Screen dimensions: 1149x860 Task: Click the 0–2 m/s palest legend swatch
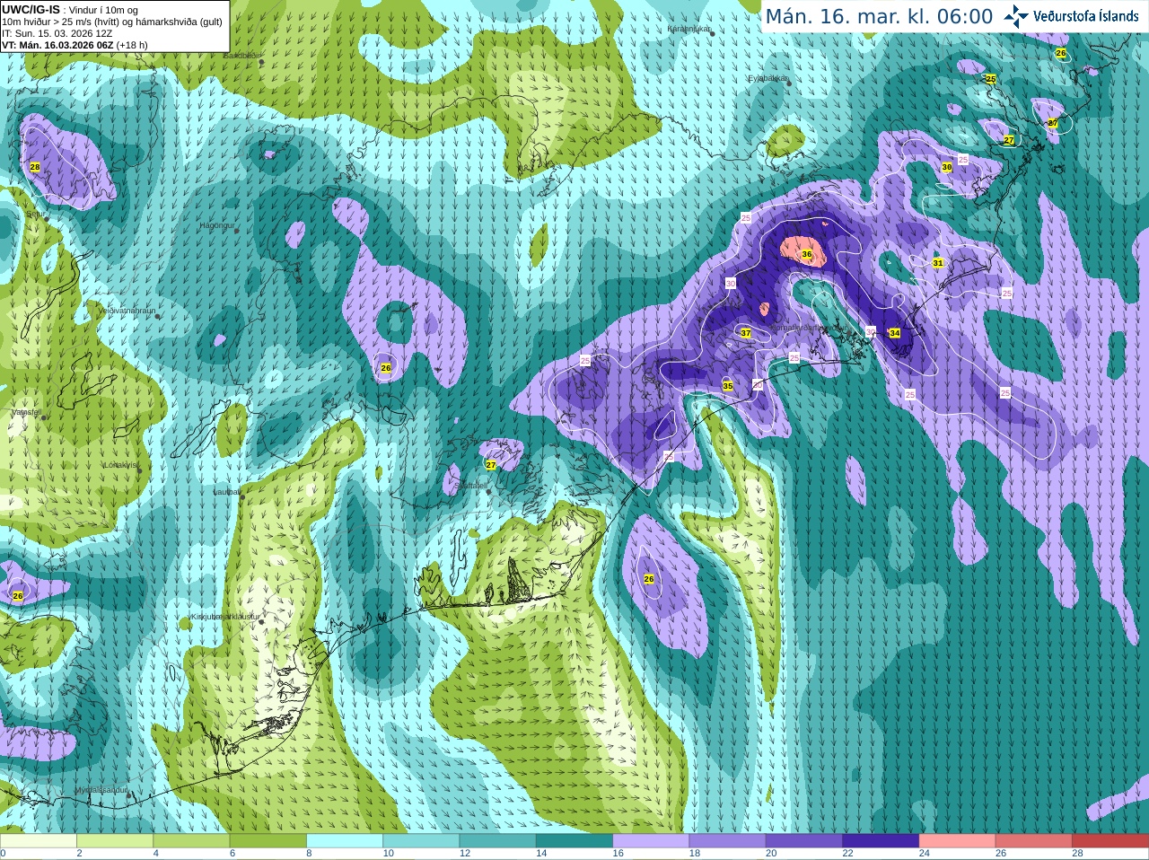39,841
